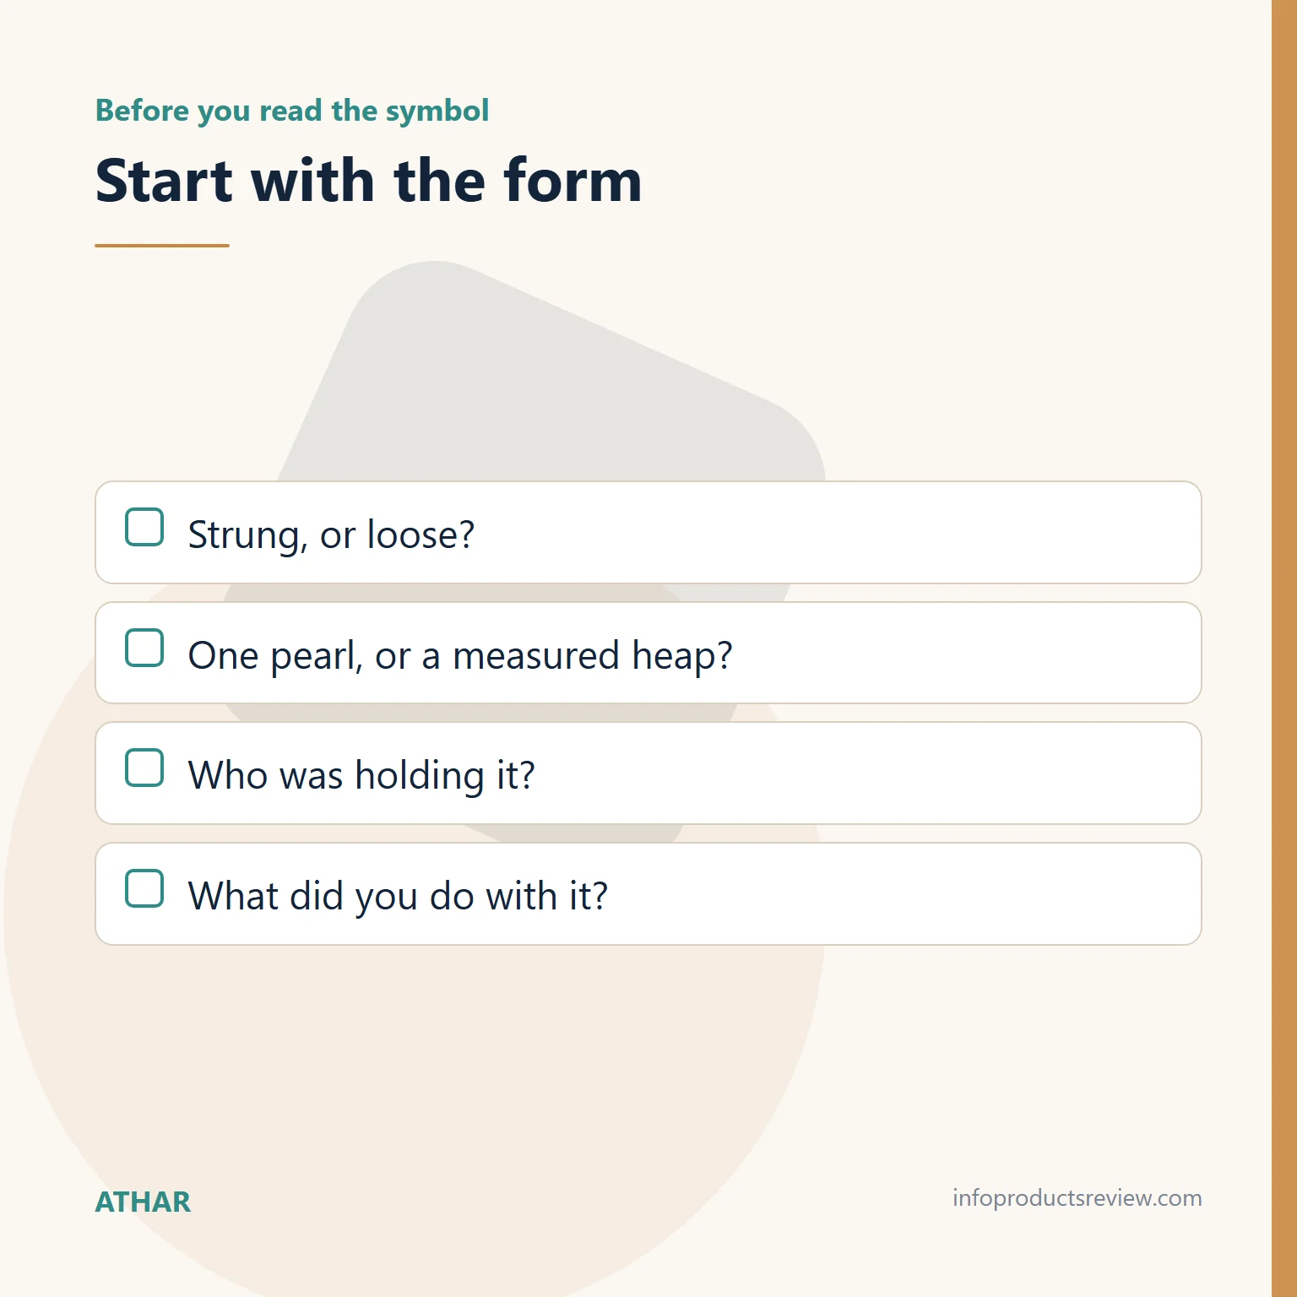This screenshot has height=1297, width=1297.
Task: Click the orange vertical stripe at the edge
Action: [x=1284, y=648]
